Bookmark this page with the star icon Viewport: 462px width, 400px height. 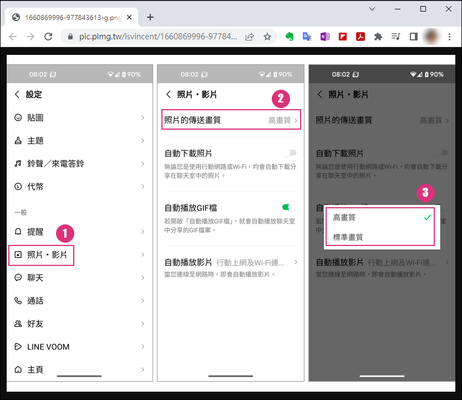point(267,37)
